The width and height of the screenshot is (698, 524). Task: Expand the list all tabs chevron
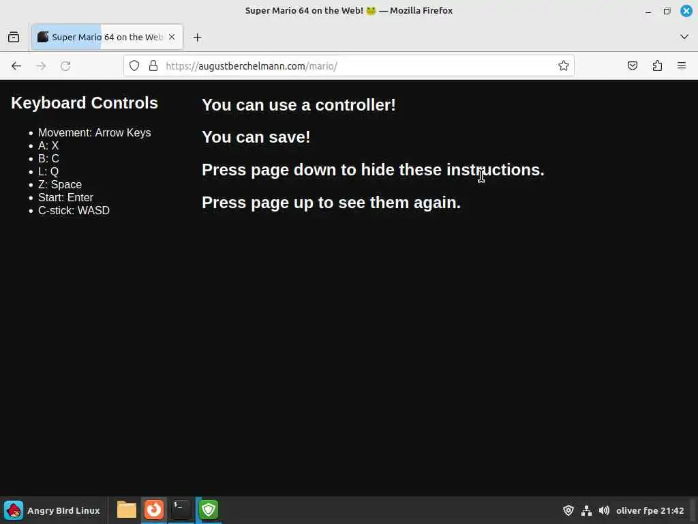tap(684, 37)
